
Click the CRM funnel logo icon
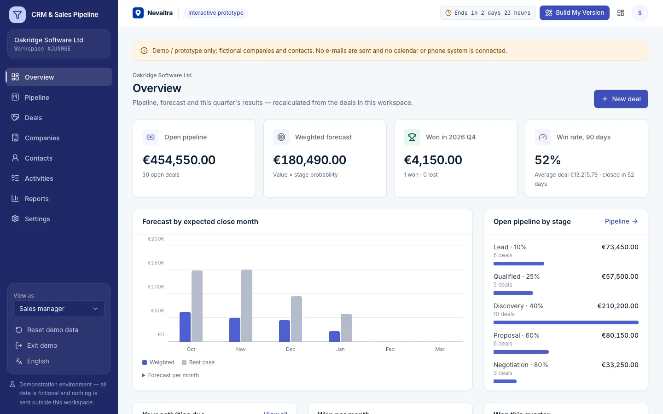pyautogui.click(x=17, y=15)
